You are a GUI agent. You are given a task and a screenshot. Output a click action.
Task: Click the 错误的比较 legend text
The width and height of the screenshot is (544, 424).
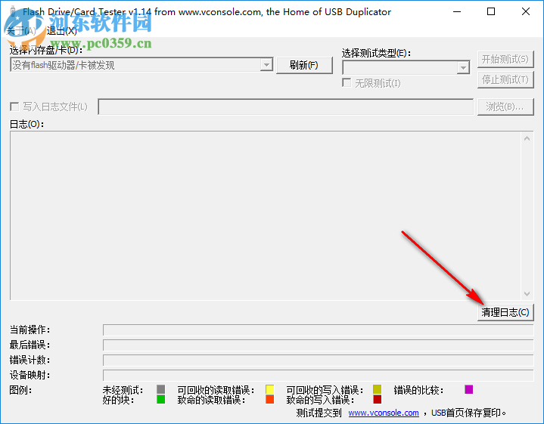418,390
